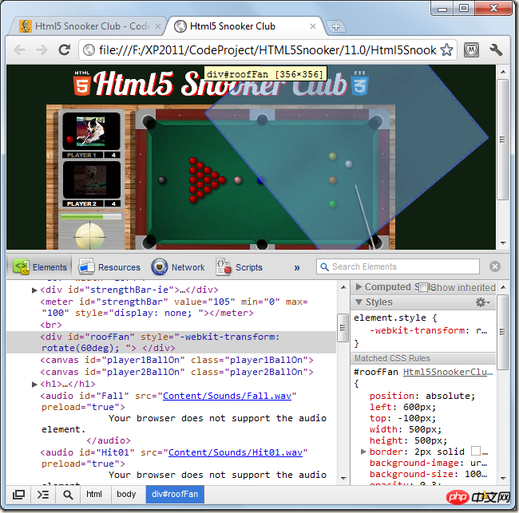Select html breadcrumb in DevTools
Screen dimensions: 519x513
(x=94, y=494)
